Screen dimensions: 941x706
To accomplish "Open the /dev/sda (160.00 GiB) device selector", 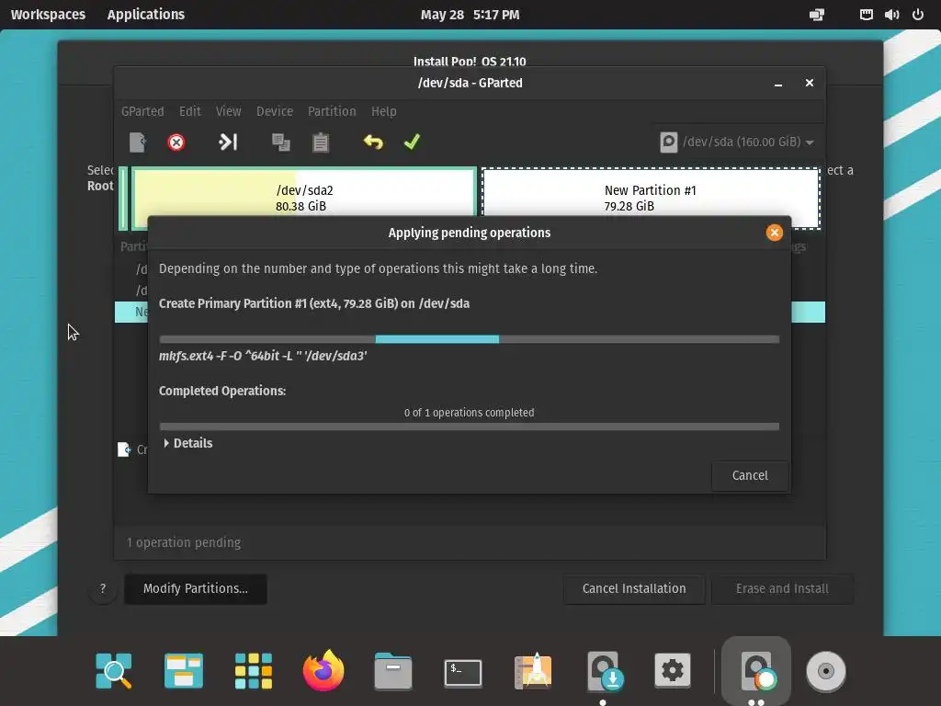I will coord(737,142).
